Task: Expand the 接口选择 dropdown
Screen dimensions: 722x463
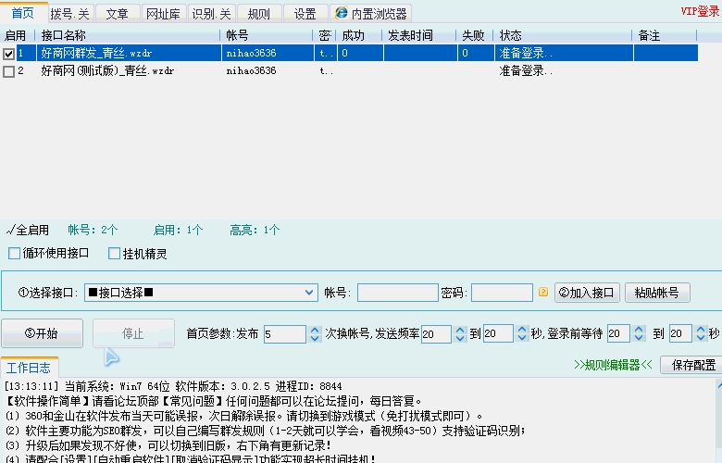Action: point(310,293)
